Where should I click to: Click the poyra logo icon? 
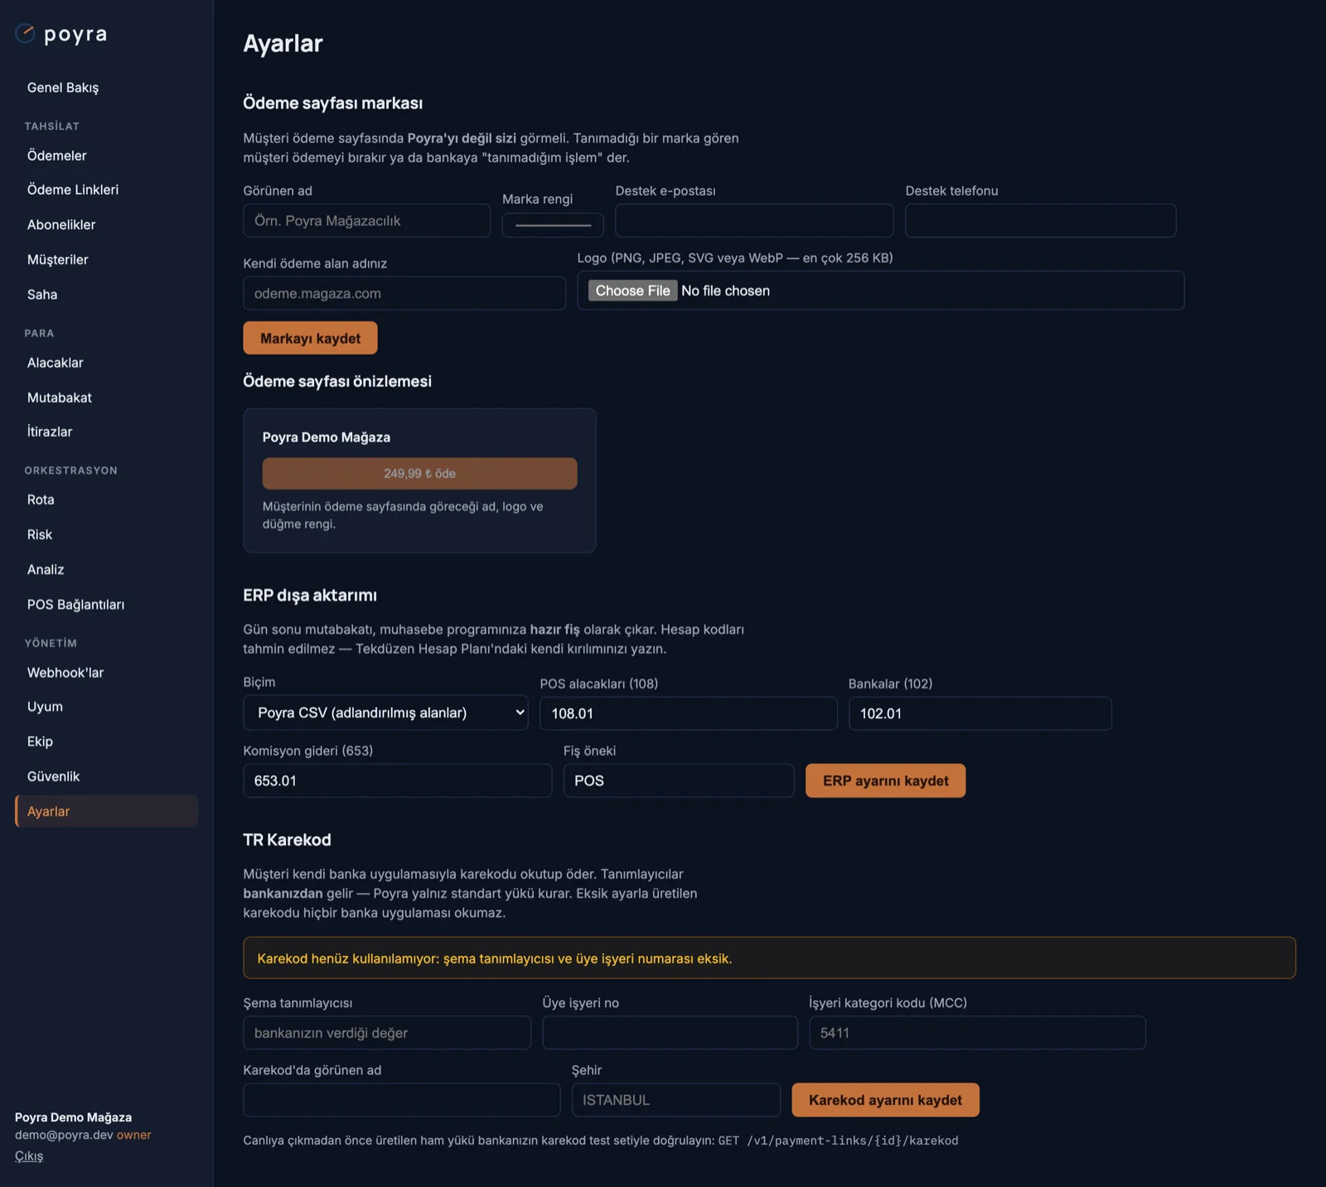(25, 33)
